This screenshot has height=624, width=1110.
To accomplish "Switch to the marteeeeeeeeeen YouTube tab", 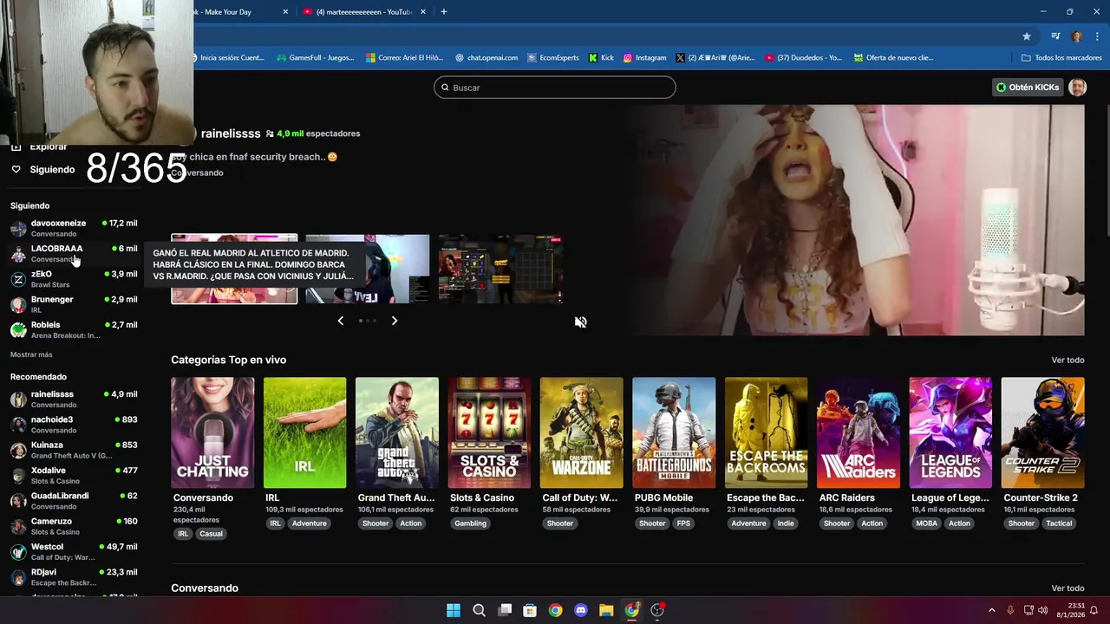I will tap(364, 12).
